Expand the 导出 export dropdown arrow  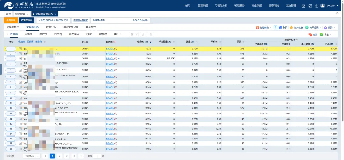coord(331,35)
